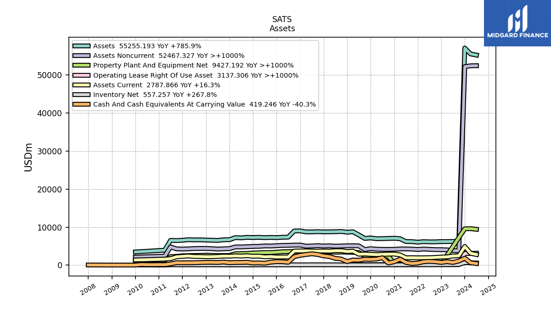Select legend entry 'Operating Lease Right Of Use Asset'
The width and height of the screenshot is (551, 310).
(x=153, y=75)
